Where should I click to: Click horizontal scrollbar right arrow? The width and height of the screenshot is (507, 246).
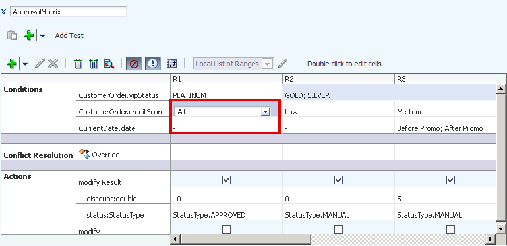coord(491,239)
